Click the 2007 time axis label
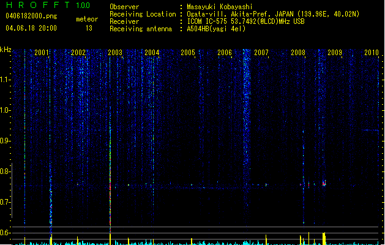The height and width of the screenshot is (245, 385). click(x=261, y=52)
